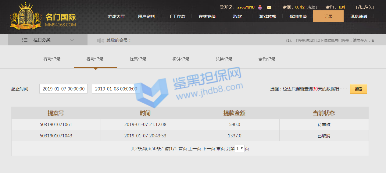This screenshot has height=173, width=386.
Task: Click the 退出登入 logout link
Action: click(365, 7)
